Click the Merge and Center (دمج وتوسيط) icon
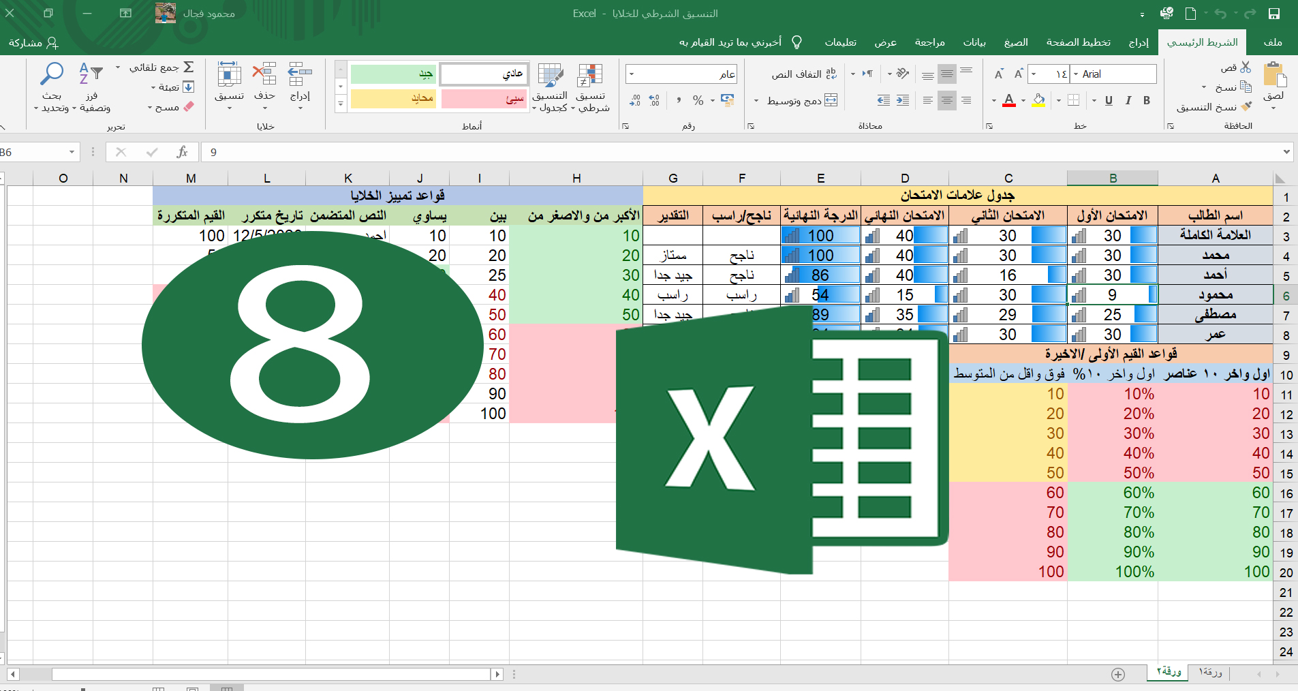Viewport: 1298px width, 691px height. point(831,100)
